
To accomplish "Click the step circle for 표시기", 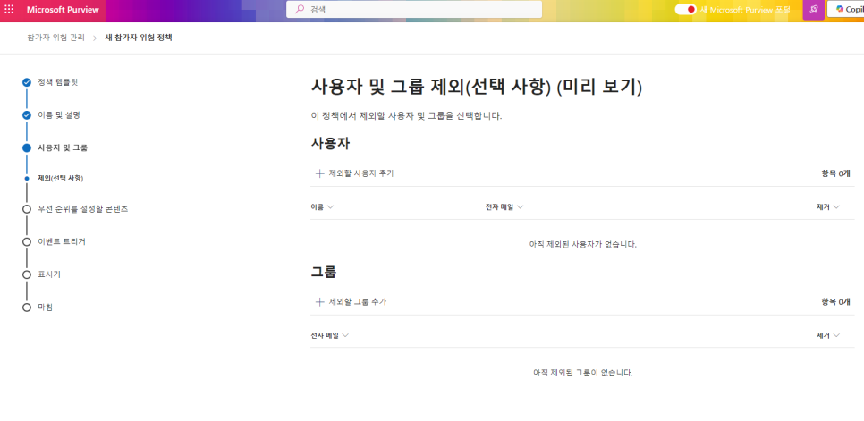I will tap(27, 274).
